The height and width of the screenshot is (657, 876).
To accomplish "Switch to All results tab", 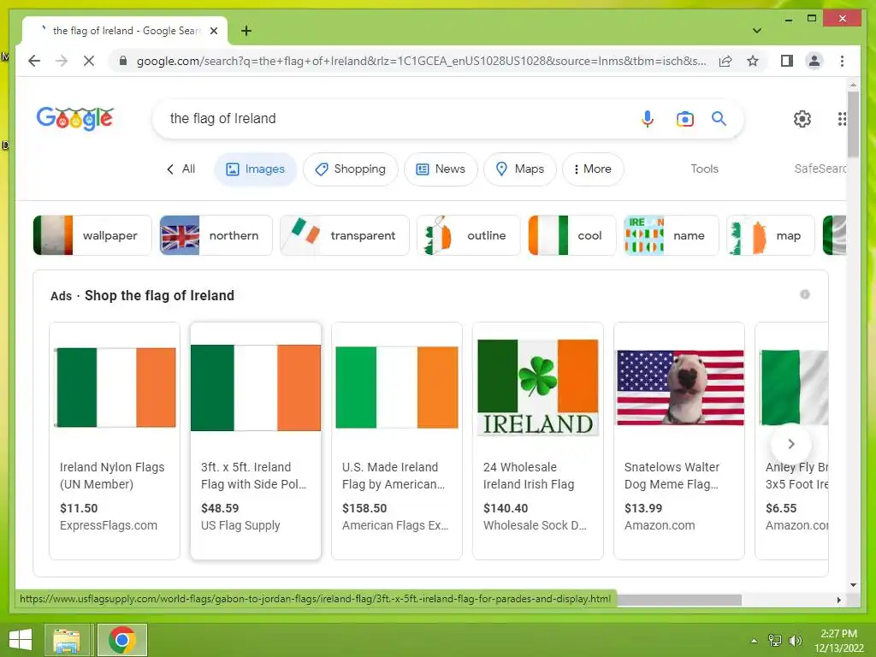I will point(181,169).
